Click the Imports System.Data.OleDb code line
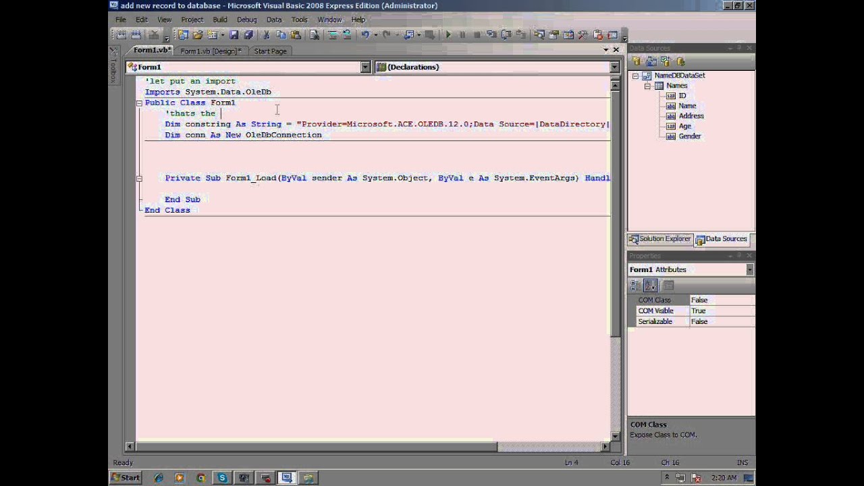Viewport: 864px width, 486px height. [x=208, y=92]
